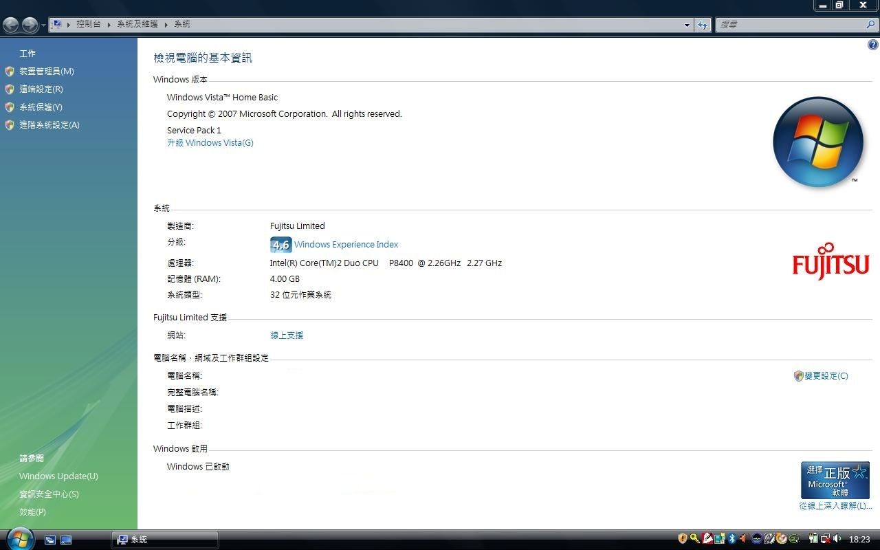Click the shield icon beside 進階系統設定(A)
The width and height of the screenshot is (880, 550).
click(x=10, y=125)
